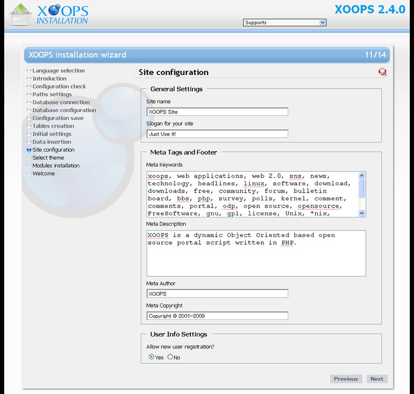The image size is (414, 394).
Task: Click the Data insertion step bullet icon
Action: [29, 142]
